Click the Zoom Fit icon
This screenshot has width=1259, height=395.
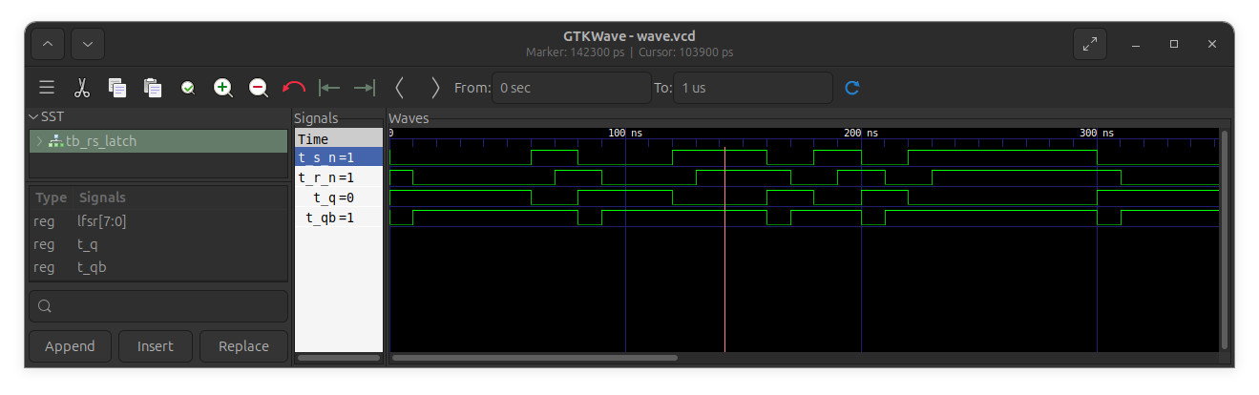pyautogui.click(x=188, y=88)
